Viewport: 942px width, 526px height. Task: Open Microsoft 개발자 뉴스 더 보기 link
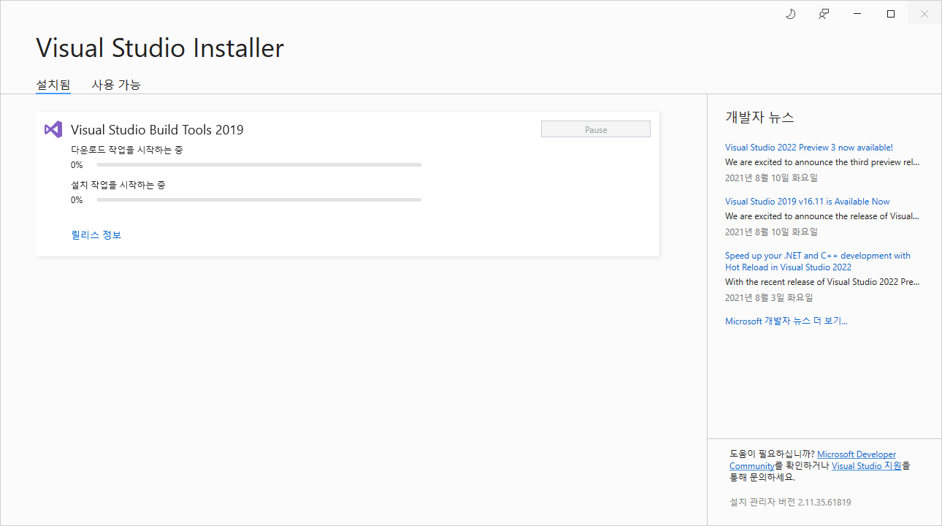click(786, 321)
